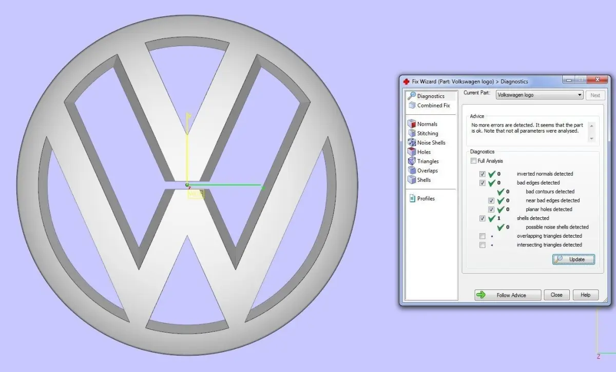
Task: Uncheck bad edges detected checkbox
Action: (x=482, y=182)
